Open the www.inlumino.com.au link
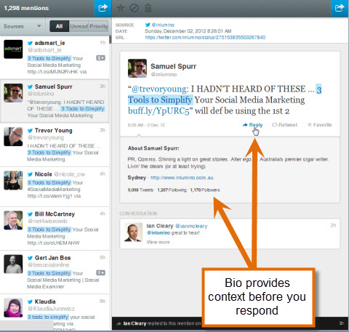The image size is (349, 332). [182, 178]
